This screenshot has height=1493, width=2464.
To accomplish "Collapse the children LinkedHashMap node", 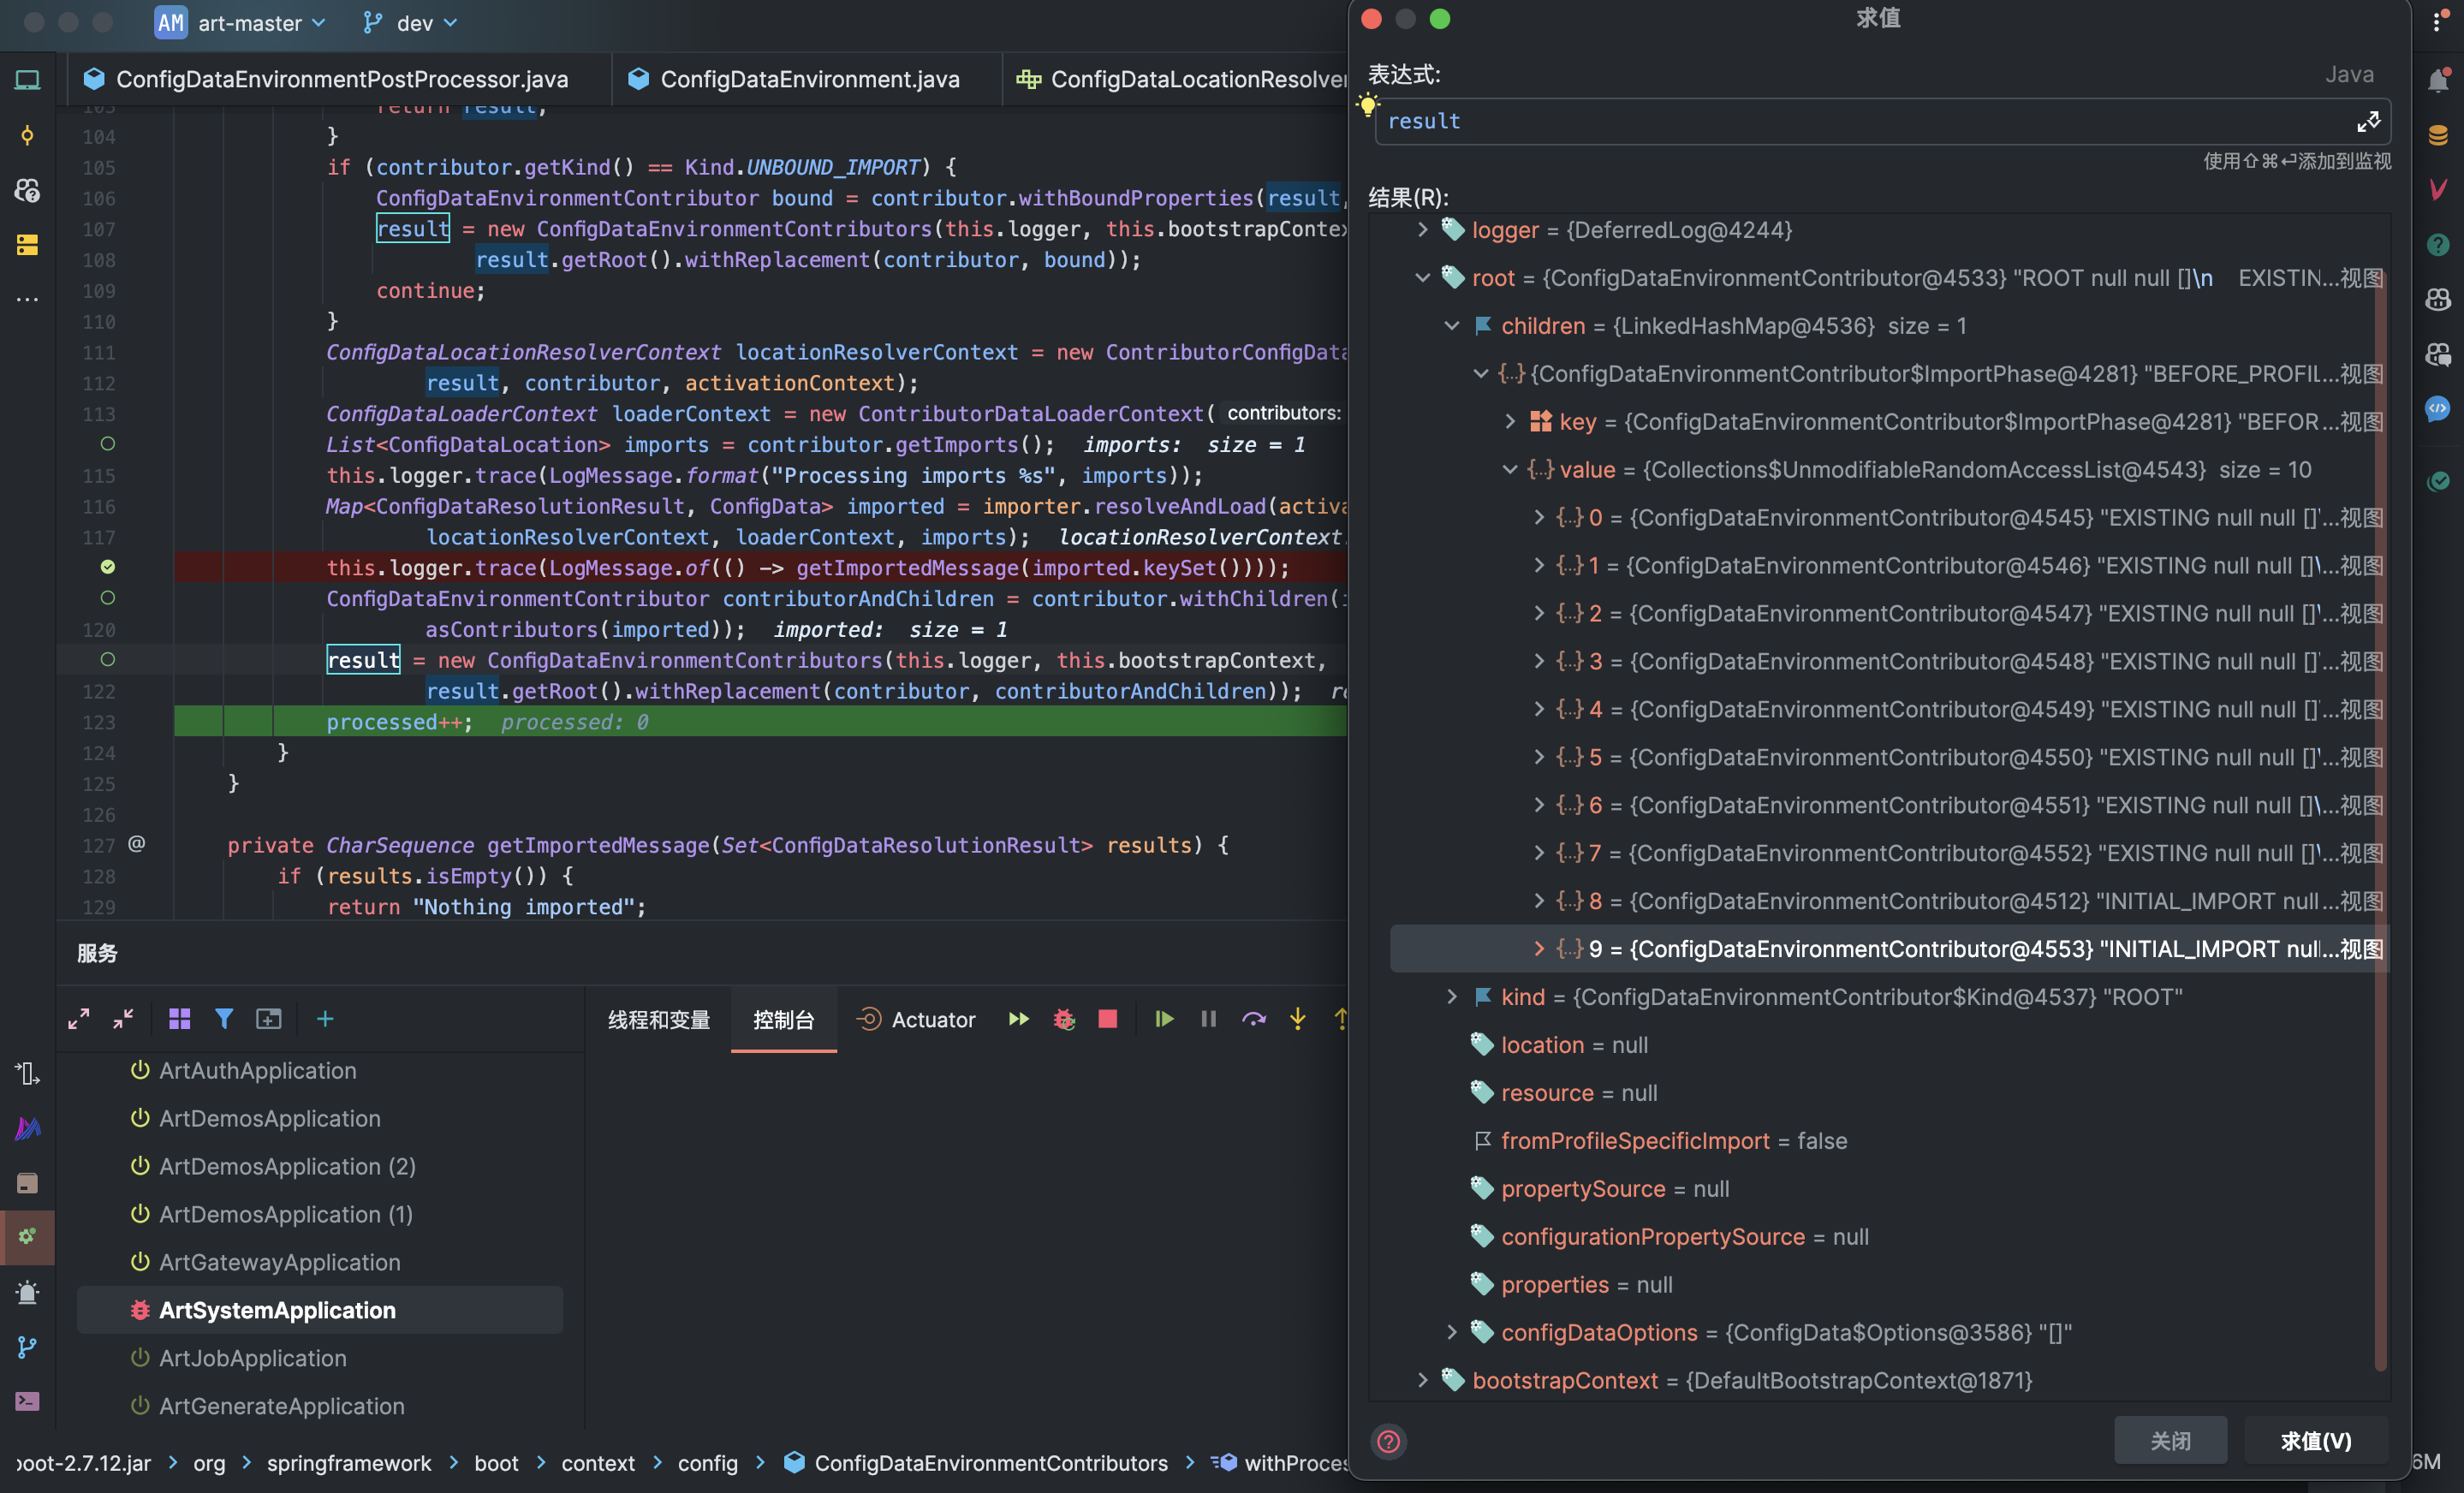I will 1451,326.
